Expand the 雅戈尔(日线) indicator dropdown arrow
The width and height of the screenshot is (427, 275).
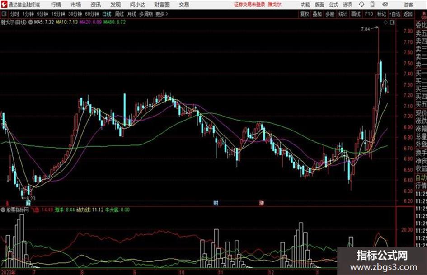[31, 22]
